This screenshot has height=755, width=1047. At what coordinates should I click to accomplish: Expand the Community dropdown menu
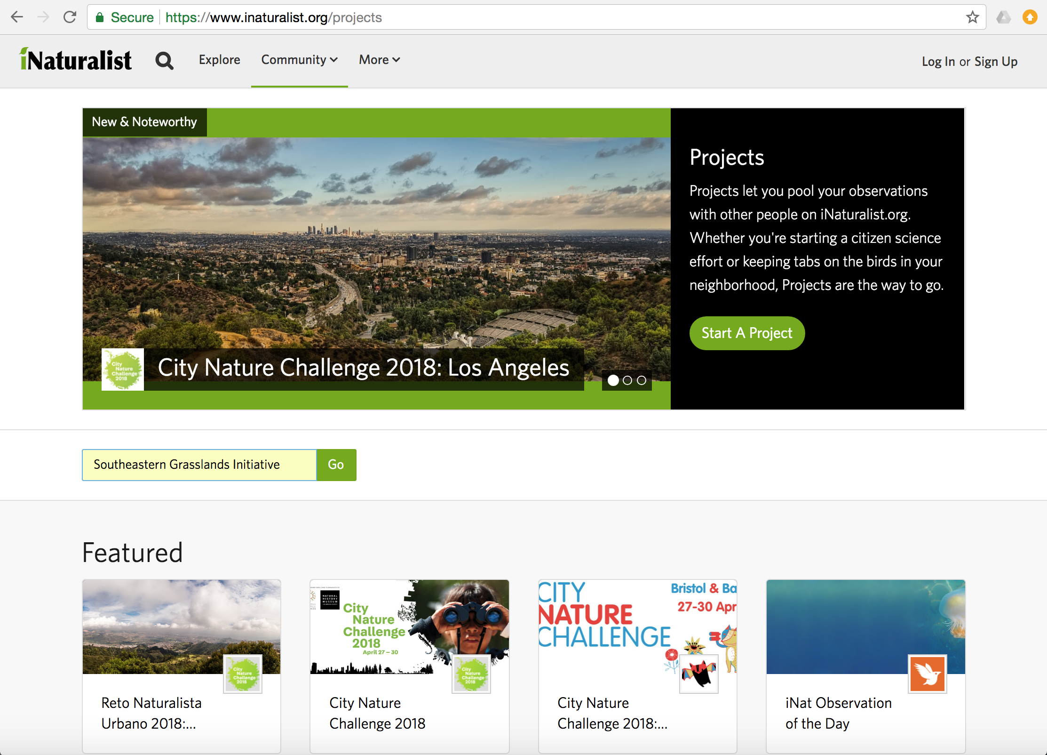coord(299,60)
